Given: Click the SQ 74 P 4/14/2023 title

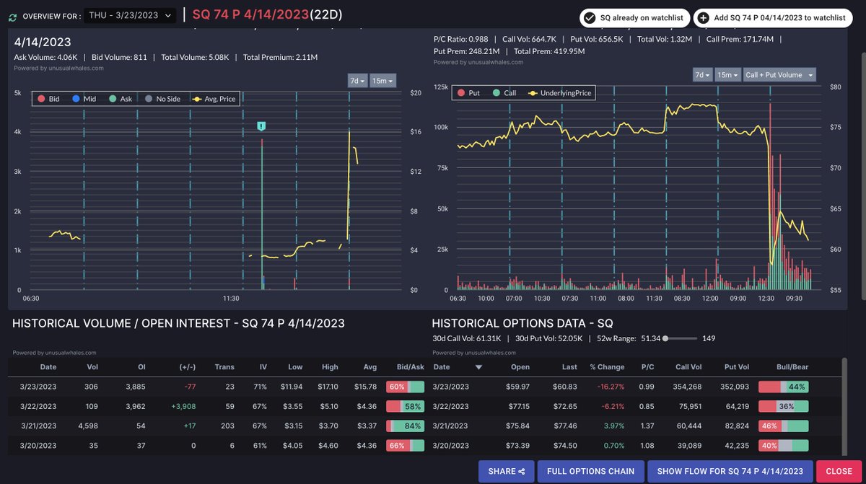Looking at the screenshot, I should pos(250,15).
